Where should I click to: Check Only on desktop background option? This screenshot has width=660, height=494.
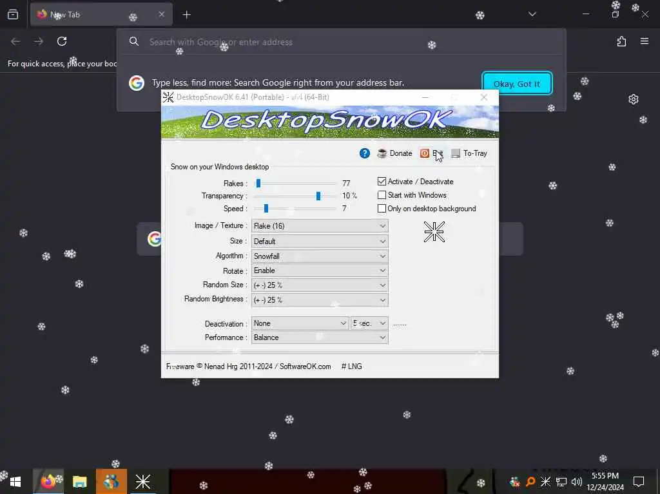pyautogui.click(x=382, y=208)
